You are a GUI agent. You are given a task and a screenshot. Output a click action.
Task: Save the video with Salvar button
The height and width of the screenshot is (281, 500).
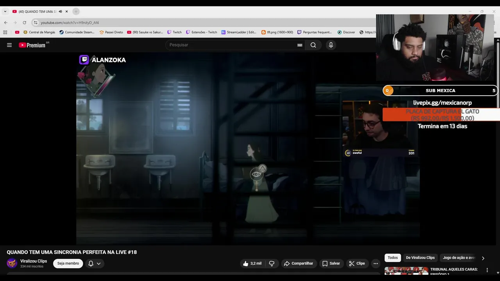[331, 263]
